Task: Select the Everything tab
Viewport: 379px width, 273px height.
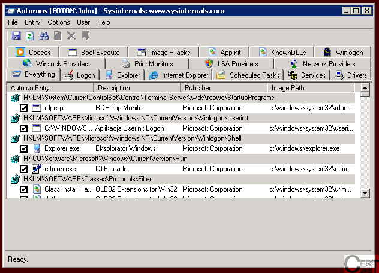Action: click(34, 74)
